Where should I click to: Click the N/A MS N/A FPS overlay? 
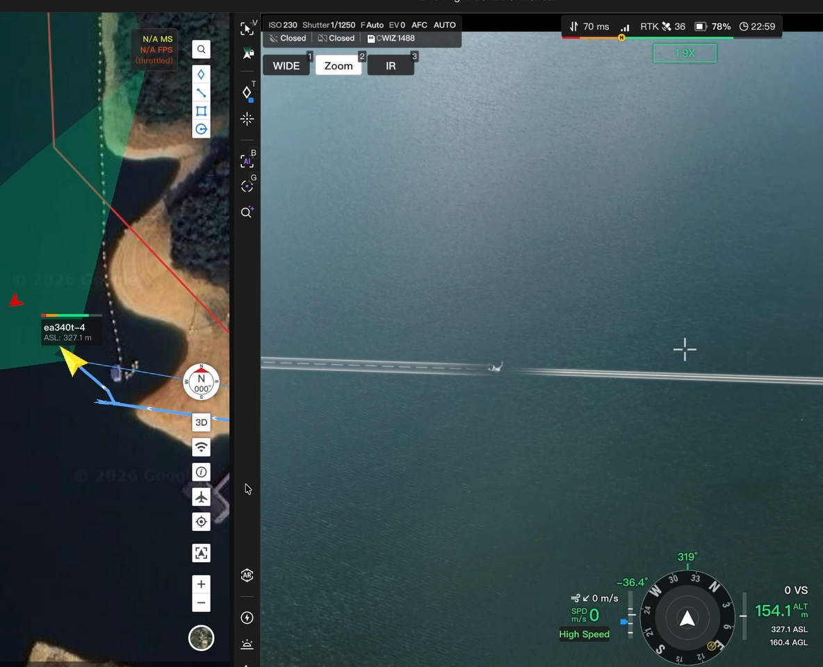156,49
